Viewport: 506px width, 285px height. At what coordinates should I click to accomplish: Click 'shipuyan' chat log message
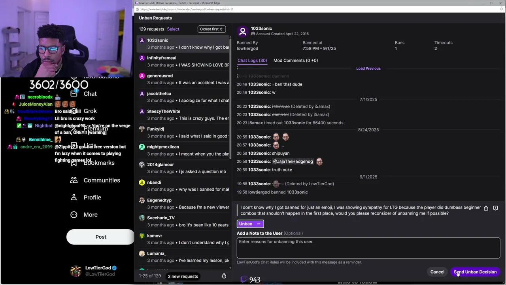tap(281, 153)
